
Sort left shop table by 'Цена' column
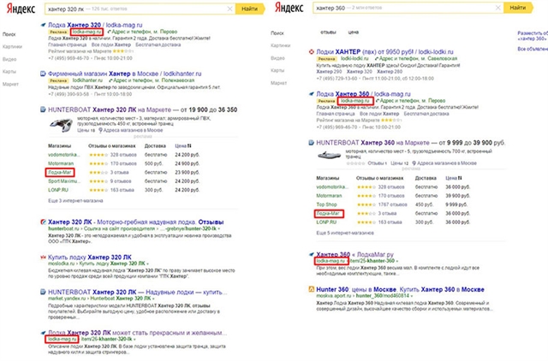[x=181, y=146]
